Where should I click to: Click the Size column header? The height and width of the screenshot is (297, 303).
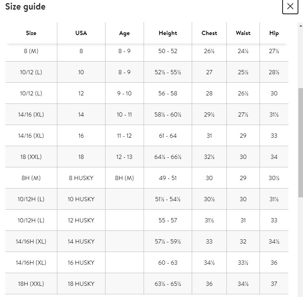point(31,33)
